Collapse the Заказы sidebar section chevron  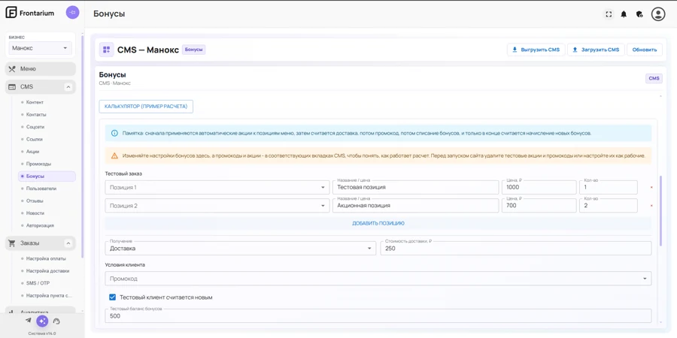(x=68, y=243)
